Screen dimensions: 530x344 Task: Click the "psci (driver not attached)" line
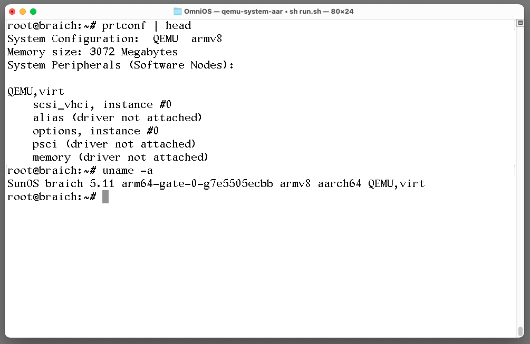[x=114, y=144]
